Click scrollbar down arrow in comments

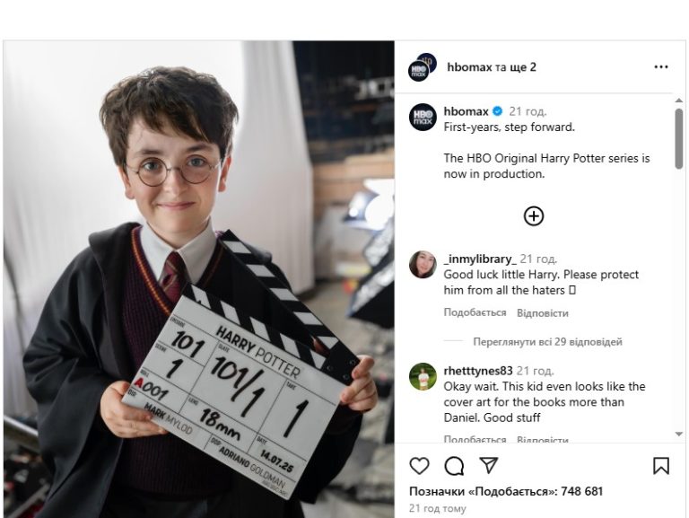tap(679, 434)
